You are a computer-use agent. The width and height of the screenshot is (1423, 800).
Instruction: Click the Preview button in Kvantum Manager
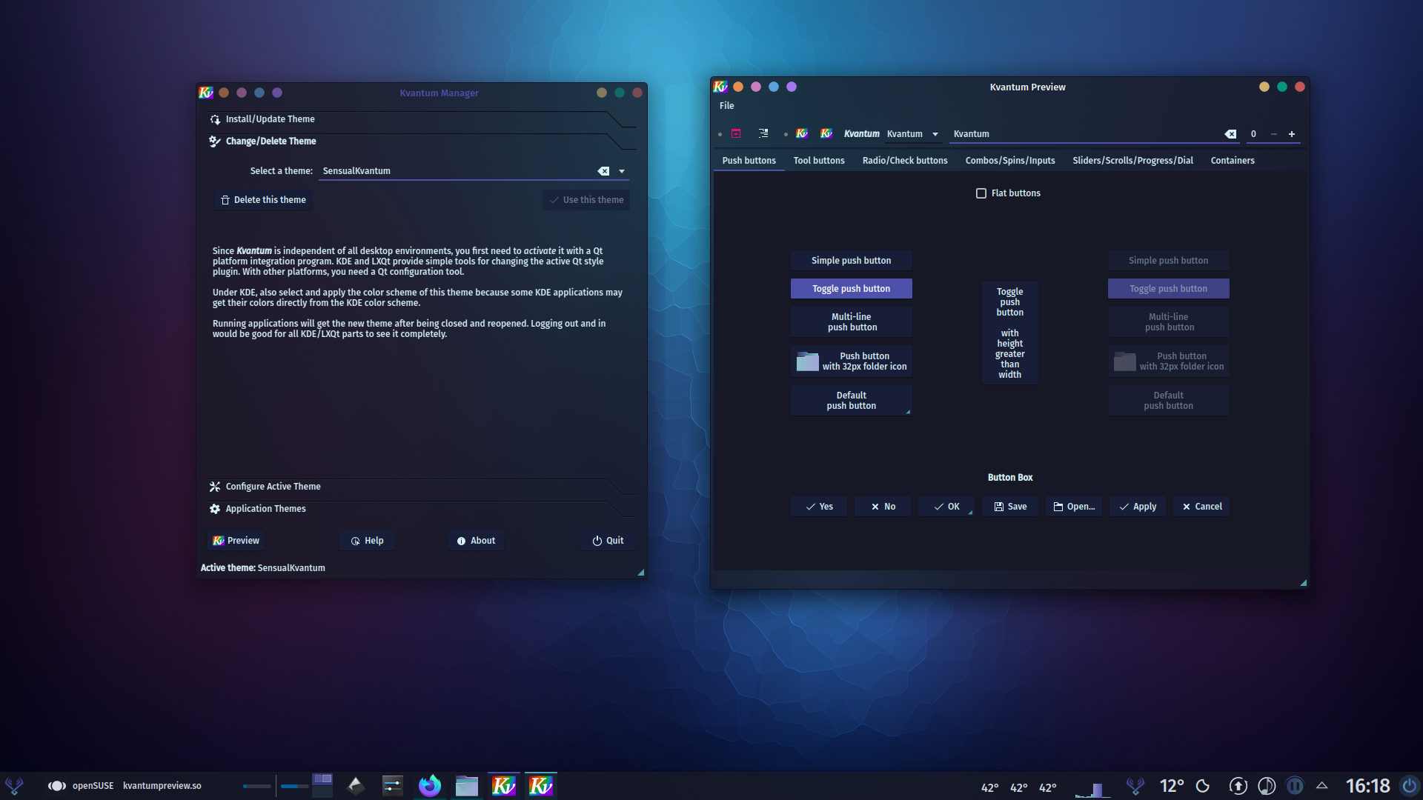click(236, 541)
